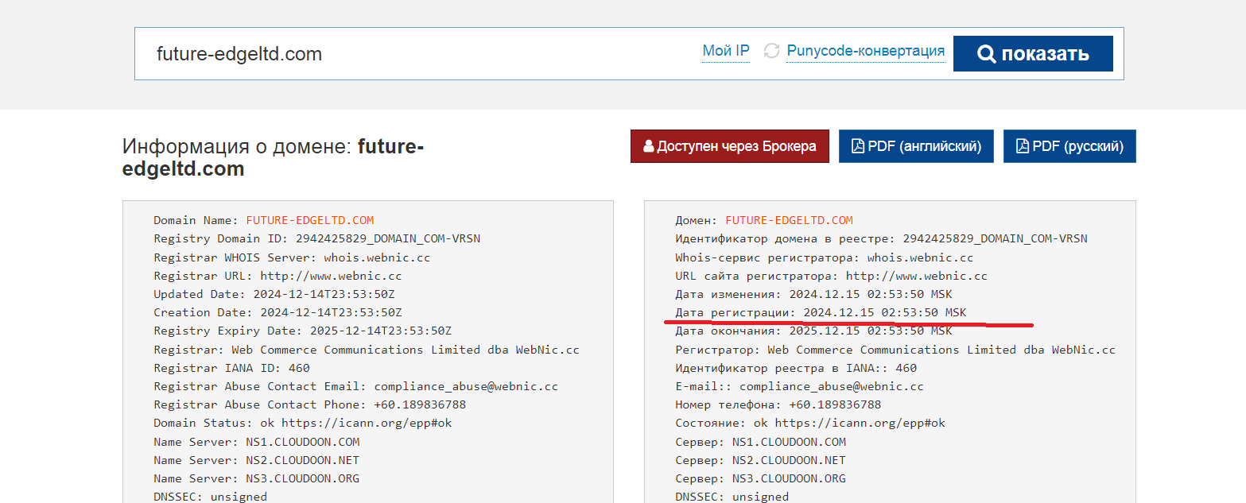Select the Дата регистрации line
The image size is (1246, 503).
click(821, 312)
